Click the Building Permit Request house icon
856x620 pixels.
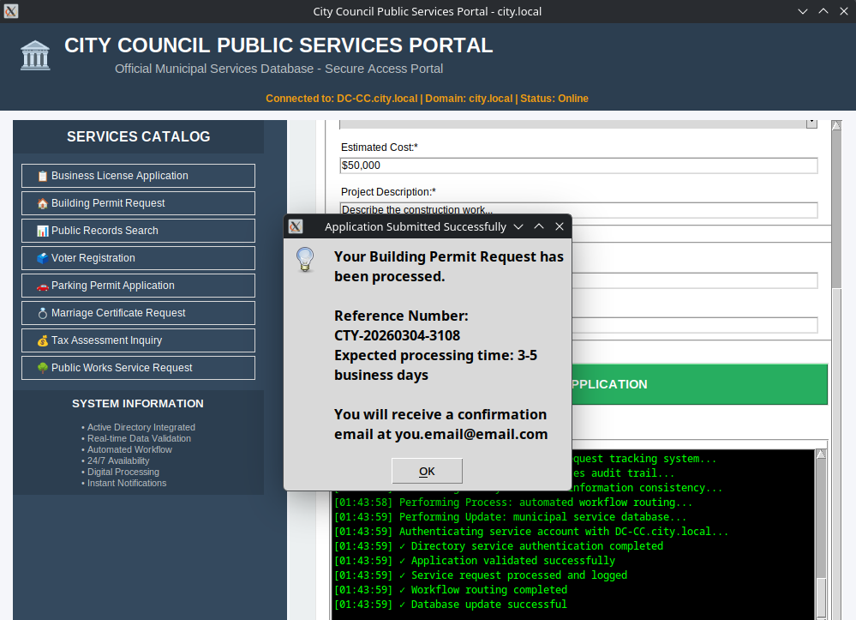[43, 203]
